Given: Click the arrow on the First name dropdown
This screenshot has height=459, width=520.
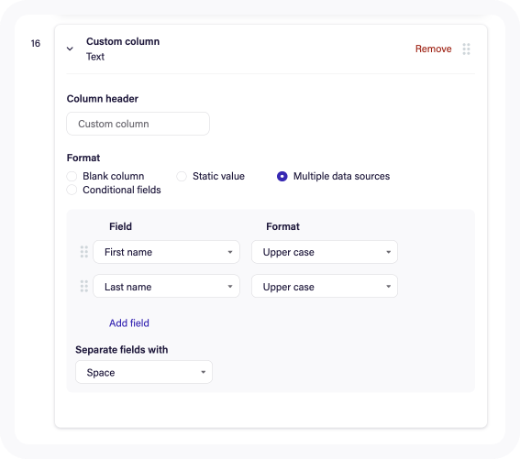Looking at the screenshot, I should tap(230, 252).
